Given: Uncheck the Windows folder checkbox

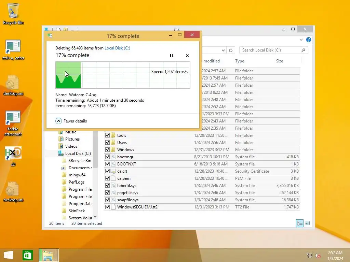Looking at the screenshot, I should pos(107,149).
